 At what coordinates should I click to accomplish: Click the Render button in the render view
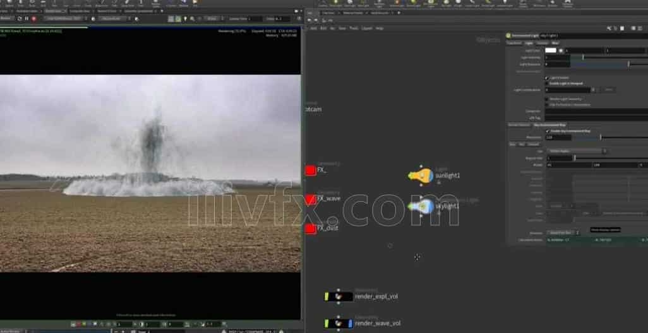coord(6,18)
